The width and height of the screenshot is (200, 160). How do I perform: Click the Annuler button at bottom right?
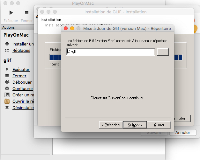click(183, 132)
